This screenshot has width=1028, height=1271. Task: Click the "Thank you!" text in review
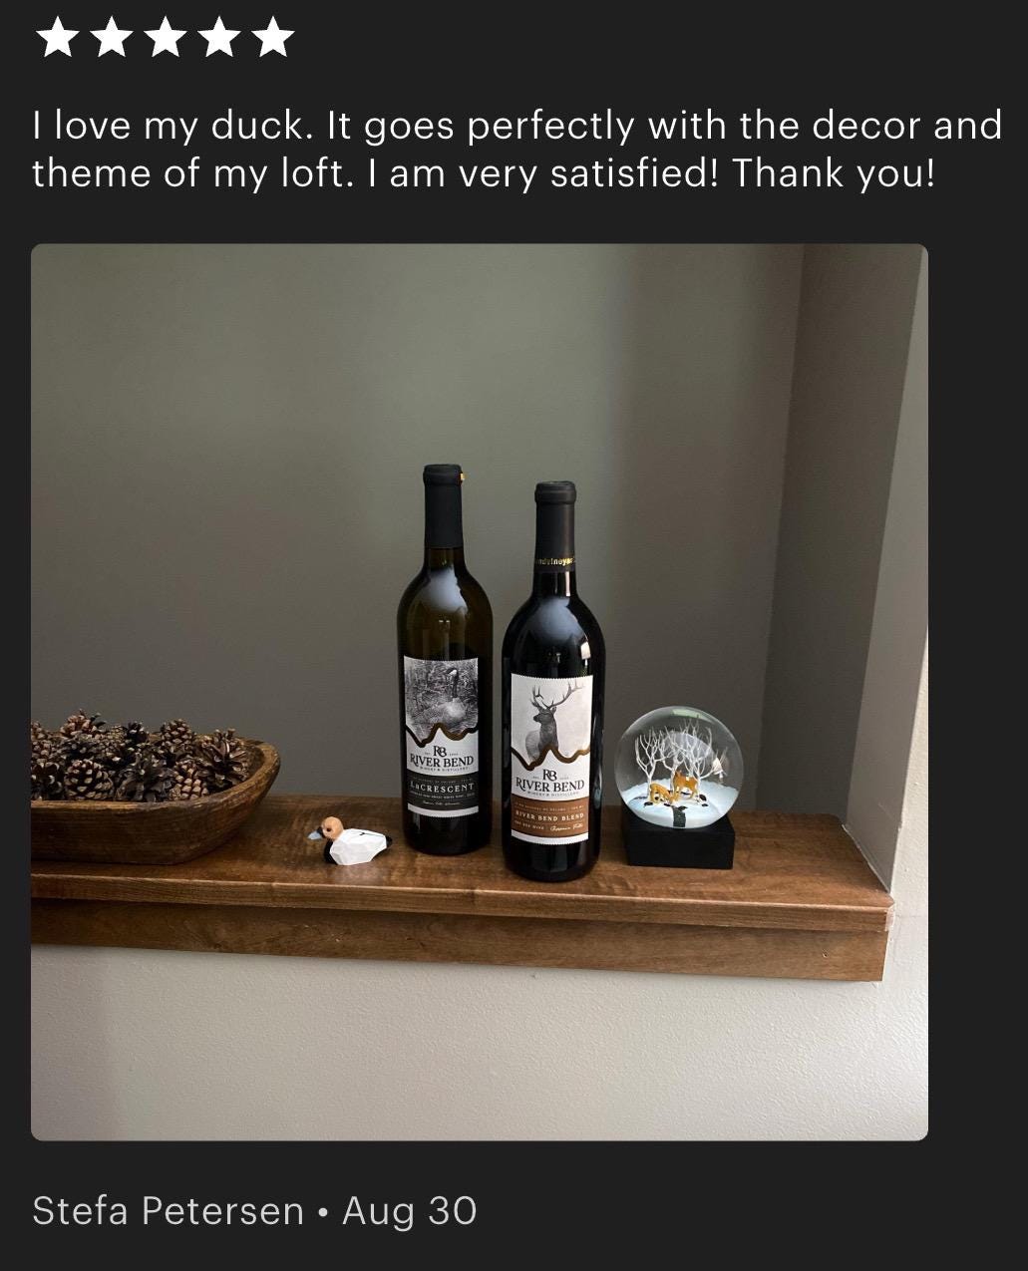(834, 173)
